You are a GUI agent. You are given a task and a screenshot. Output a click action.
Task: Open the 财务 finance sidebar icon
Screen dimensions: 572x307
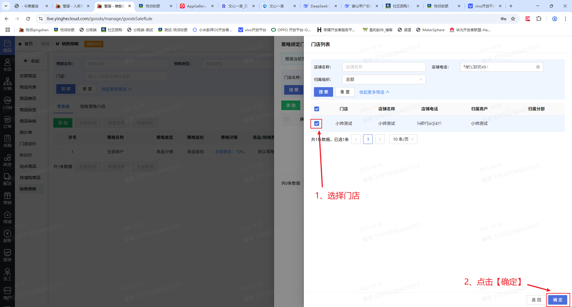pos(7,236)
